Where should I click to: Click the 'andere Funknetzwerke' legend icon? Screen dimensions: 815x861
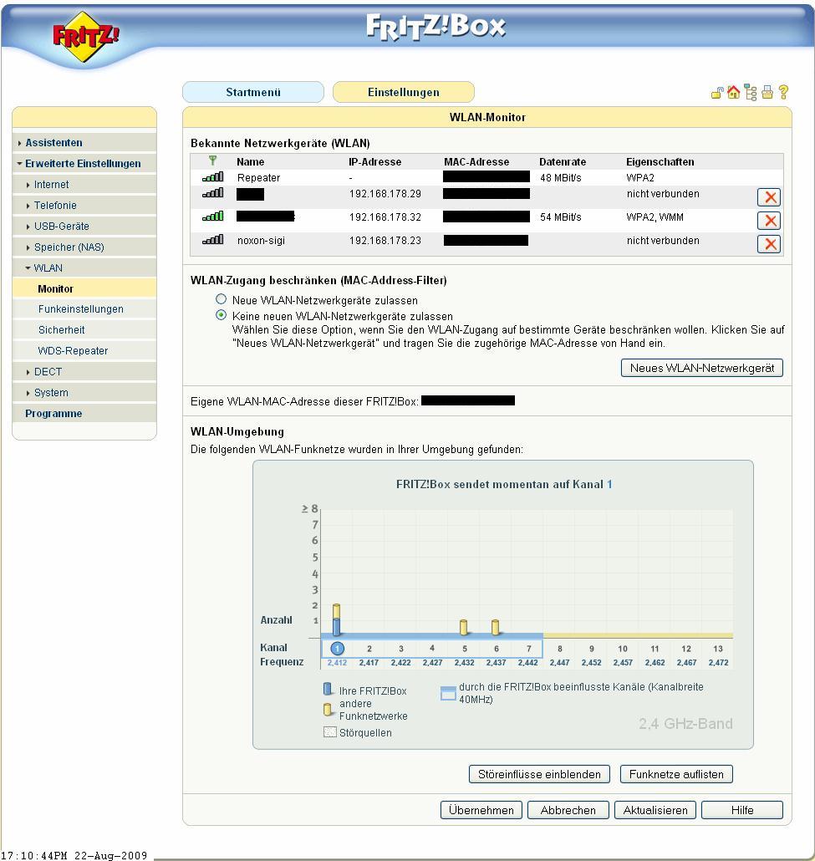tap(328, 710)
